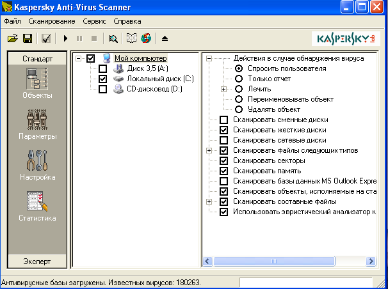
Task: Click the checkmark toolbar icon
Action: (46, 38)
